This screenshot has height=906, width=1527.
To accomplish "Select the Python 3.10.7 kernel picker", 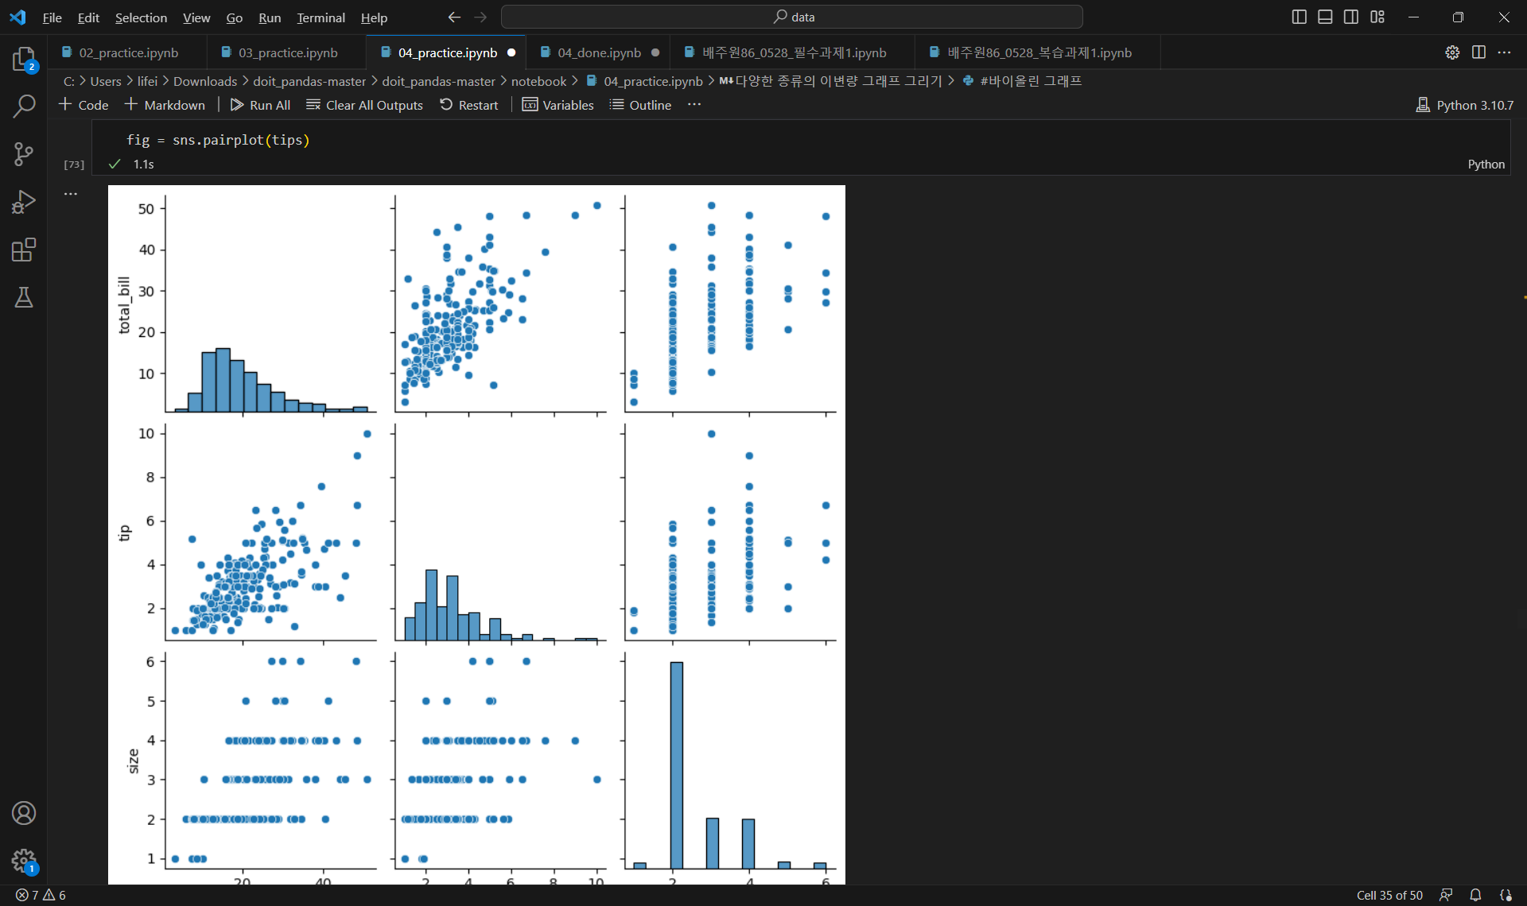I will click(x=1465, y=105).
